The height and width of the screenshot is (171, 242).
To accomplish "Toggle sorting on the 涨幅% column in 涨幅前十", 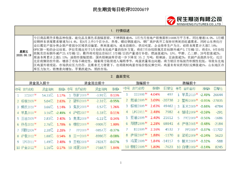I will [x=155, y=88].
